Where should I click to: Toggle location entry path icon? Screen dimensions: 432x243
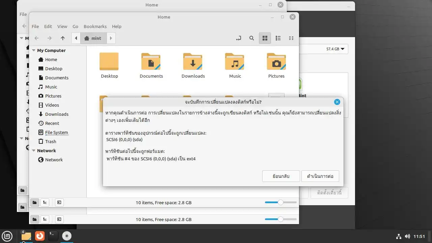239,38
